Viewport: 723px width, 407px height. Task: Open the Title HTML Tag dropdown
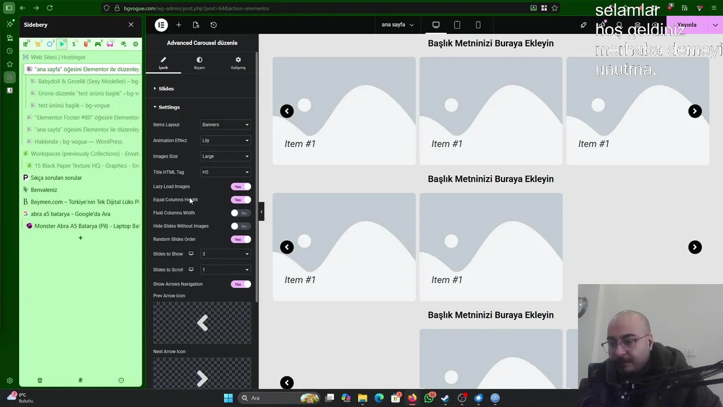(x=225, y=172)
